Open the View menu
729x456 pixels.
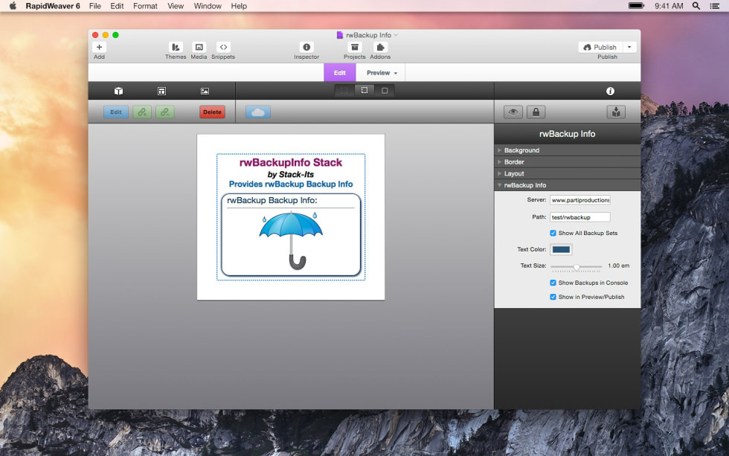pyautogui.click(x=176, y=6)
